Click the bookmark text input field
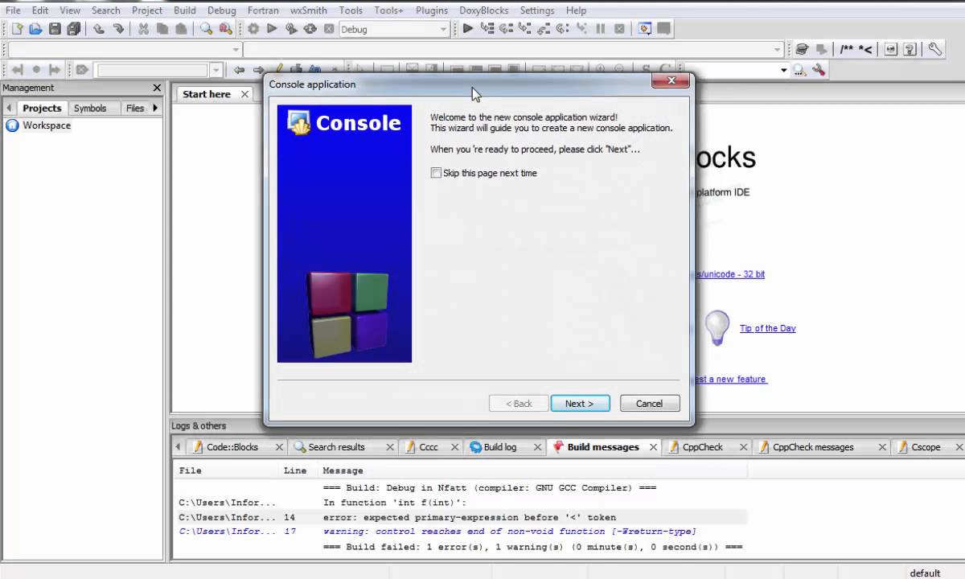 [x=153, y=70]
